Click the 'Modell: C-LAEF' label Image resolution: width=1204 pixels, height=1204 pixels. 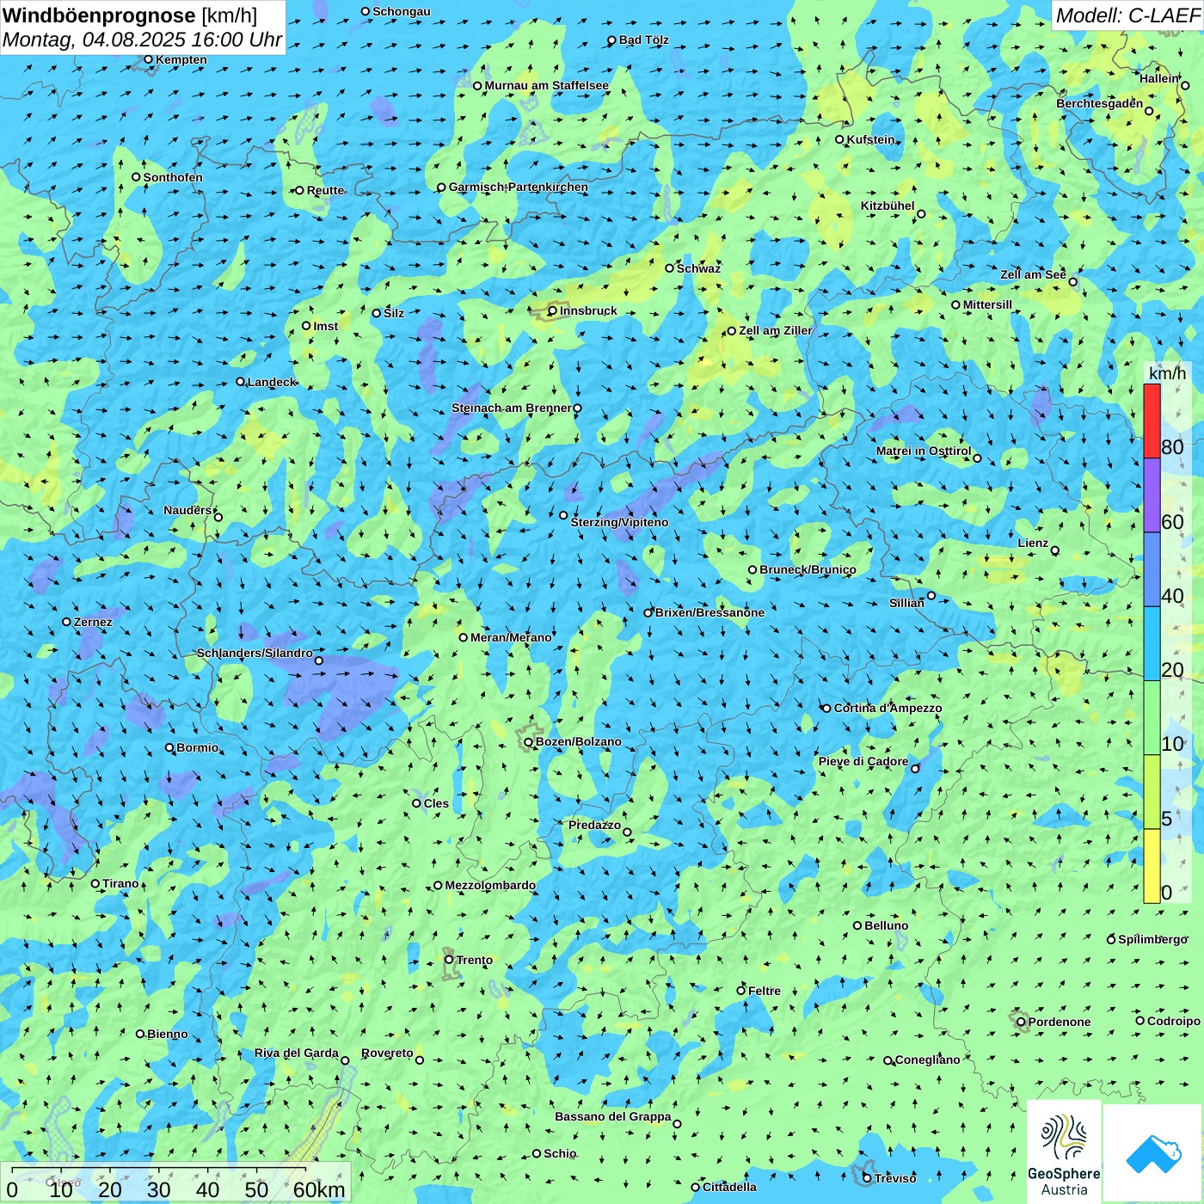1127,15
